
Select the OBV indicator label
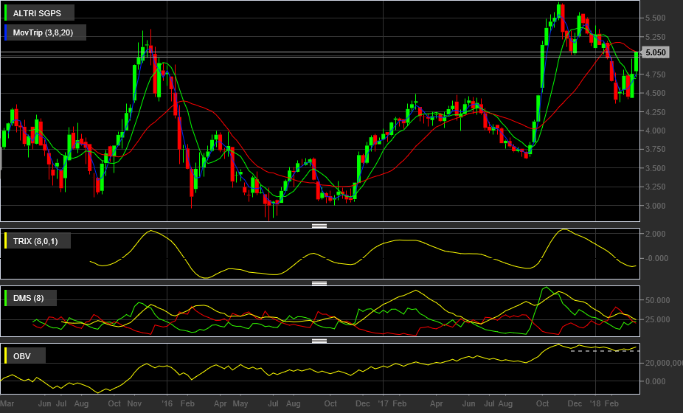22,356
